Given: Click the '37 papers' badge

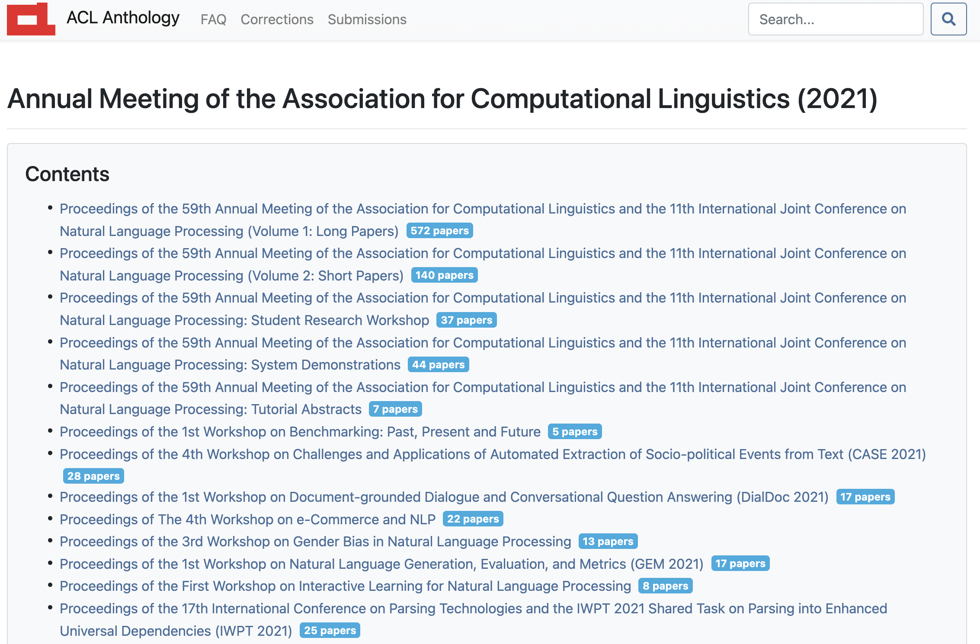Looking at the screenshot, I should pyautogui.click(x=466, y=320).
